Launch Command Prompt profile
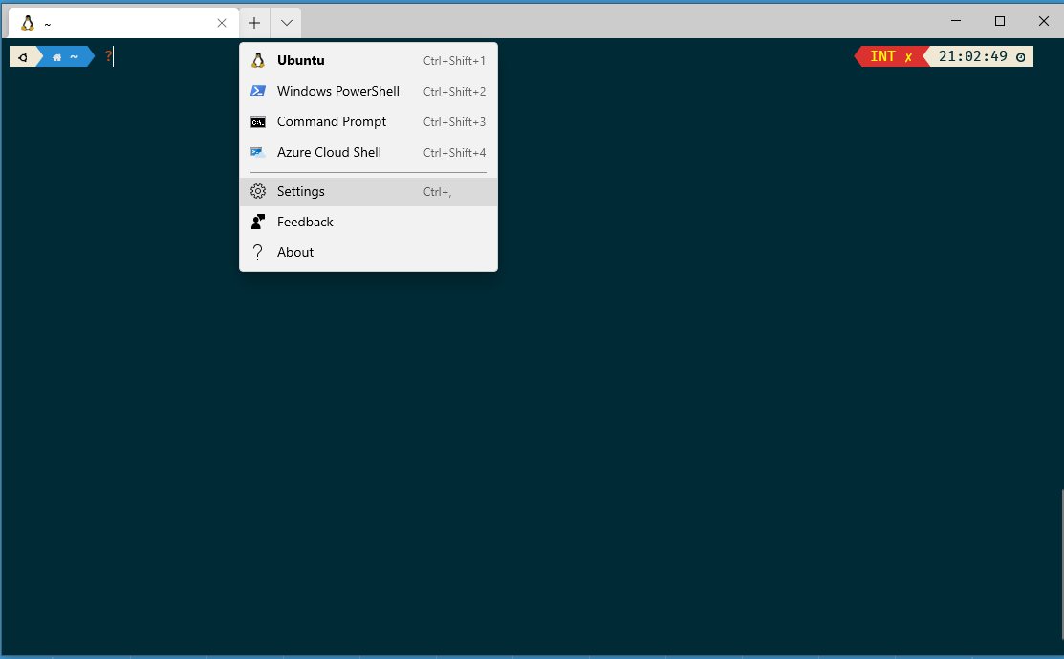 point(368,122)
